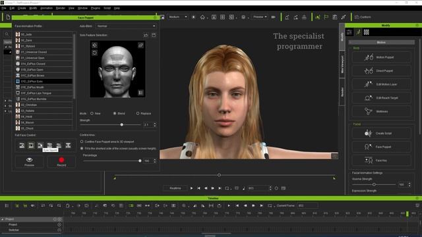This screenshot has height=237, width=422.
Task: Select the 05_Chuck face profile
Action: [x=44, y=128]
